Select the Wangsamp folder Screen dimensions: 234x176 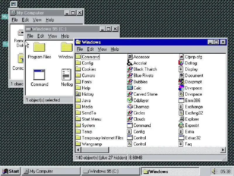(78, 144)
